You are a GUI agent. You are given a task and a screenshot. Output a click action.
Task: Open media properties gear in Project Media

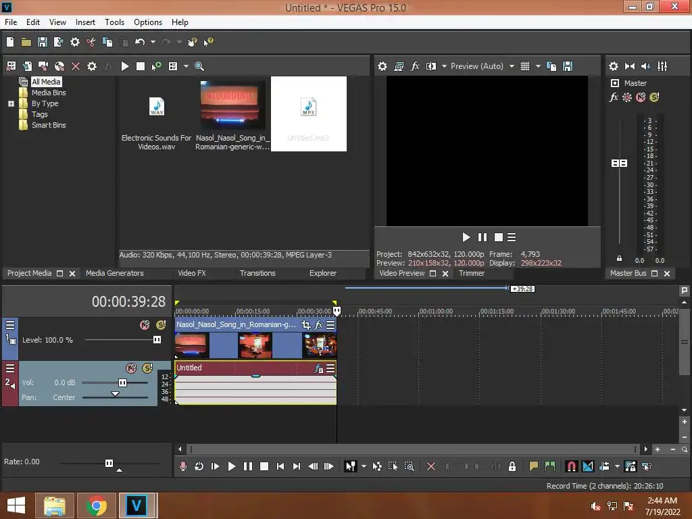click(x=92, y=66)
